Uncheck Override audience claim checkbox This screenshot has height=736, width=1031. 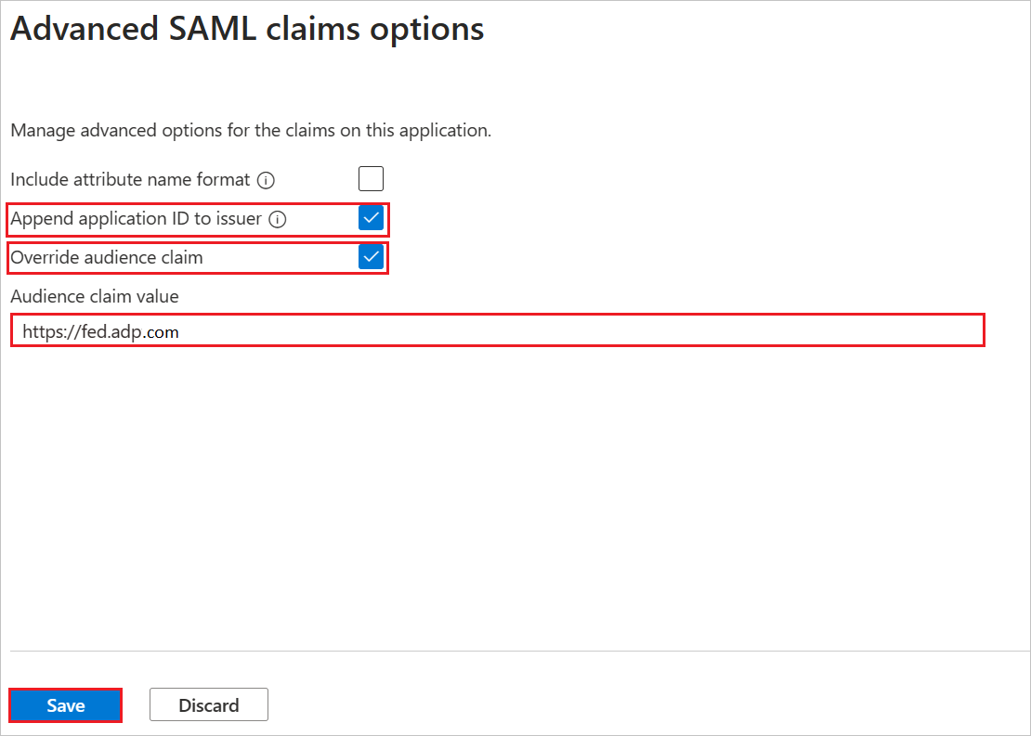[x=371, y=257]
